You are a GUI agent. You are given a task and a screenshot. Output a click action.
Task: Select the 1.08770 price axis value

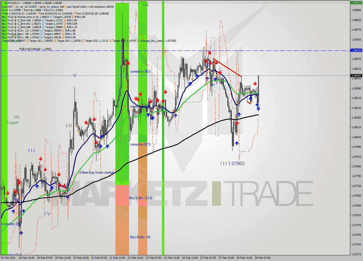click(x=356, y=30)
